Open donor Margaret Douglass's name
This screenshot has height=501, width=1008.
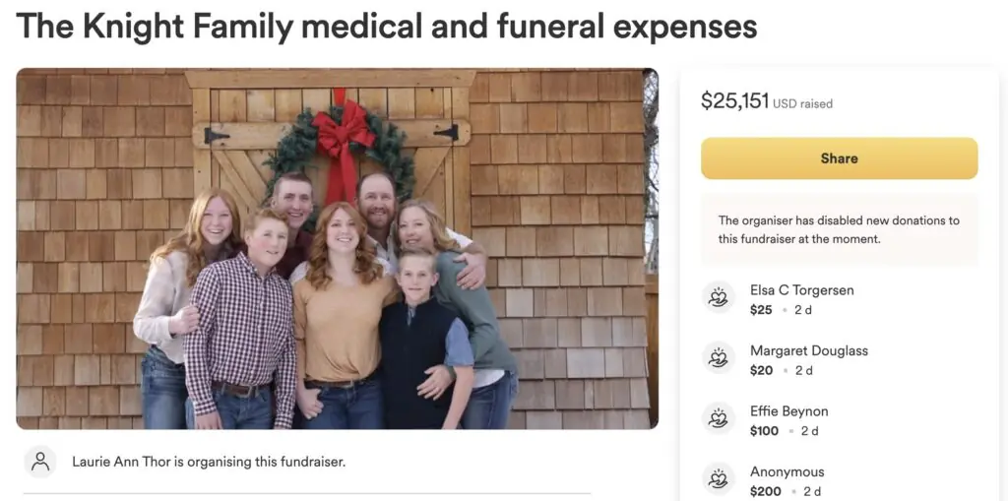point(808,350)
